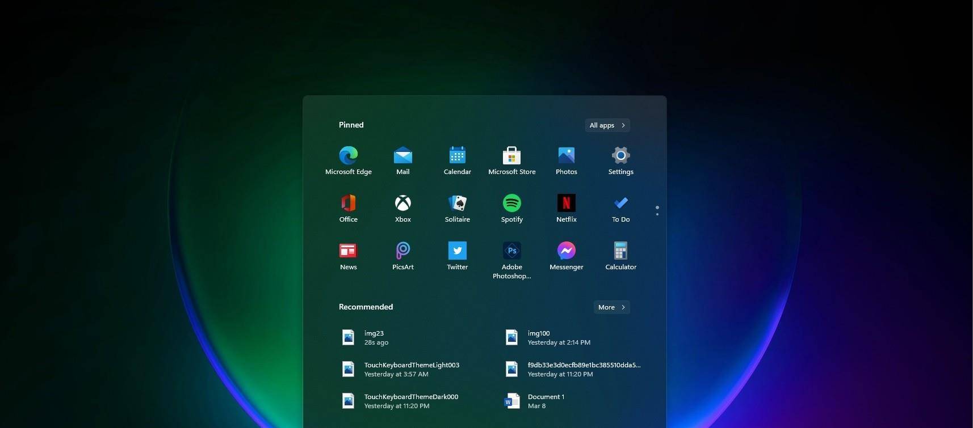
Task: Open the Calendar app
Action: (458, 160)
